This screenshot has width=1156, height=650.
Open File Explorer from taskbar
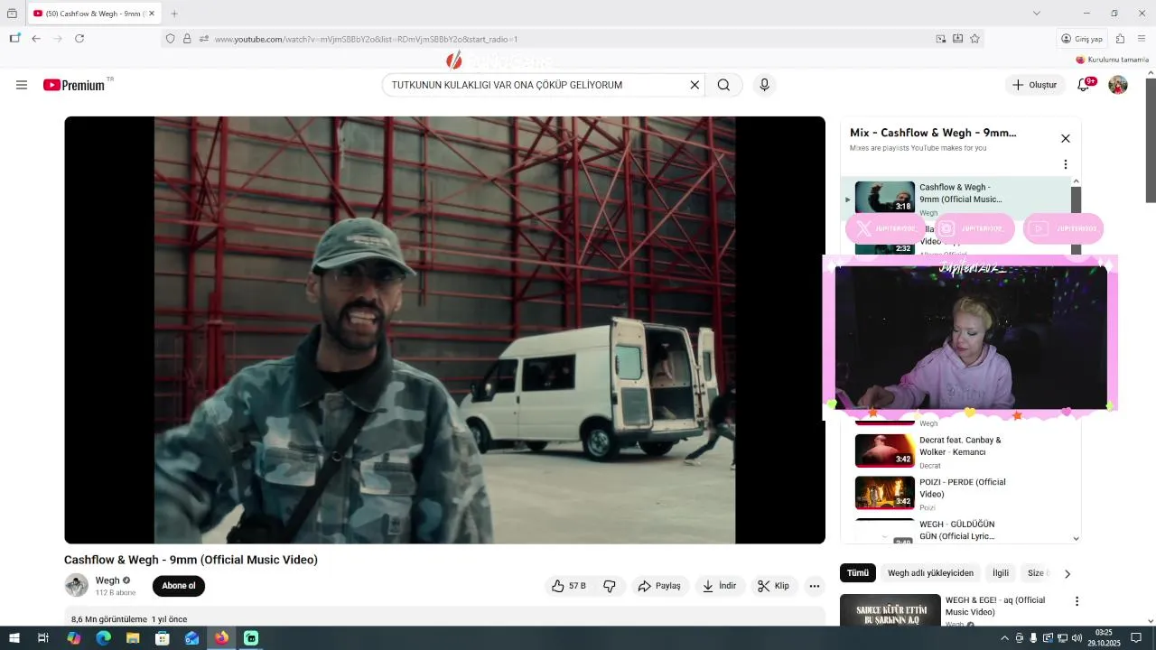(x=133, y=638)
